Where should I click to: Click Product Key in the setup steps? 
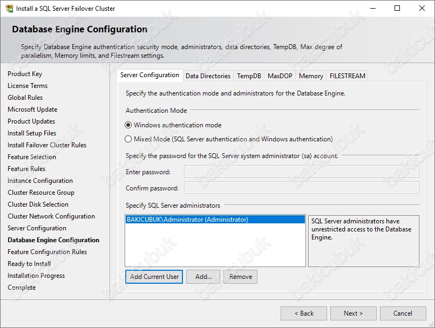point(25,74)
